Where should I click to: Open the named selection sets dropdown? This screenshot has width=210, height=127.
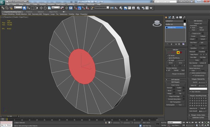point(102,7)
